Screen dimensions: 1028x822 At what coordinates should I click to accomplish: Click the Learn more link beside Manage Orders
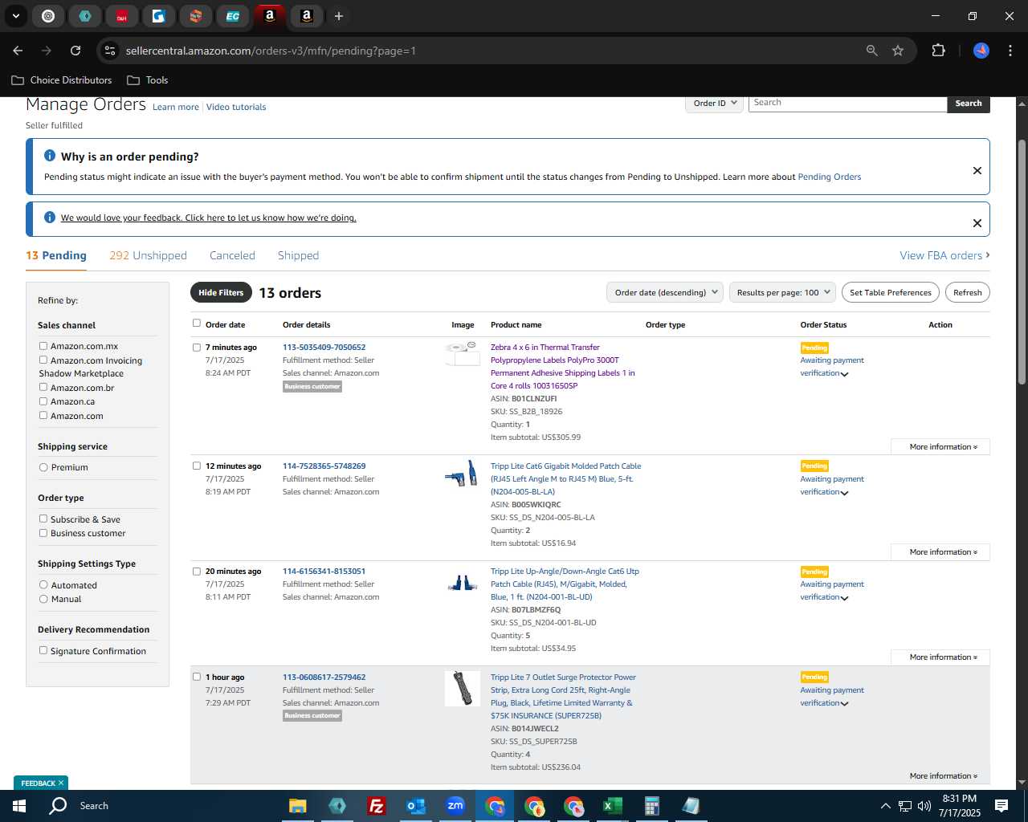pos(176,107)
